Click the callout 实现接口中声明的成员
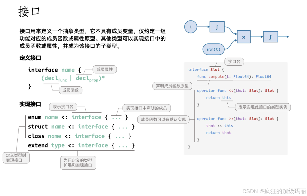 [x=146, y=108]
